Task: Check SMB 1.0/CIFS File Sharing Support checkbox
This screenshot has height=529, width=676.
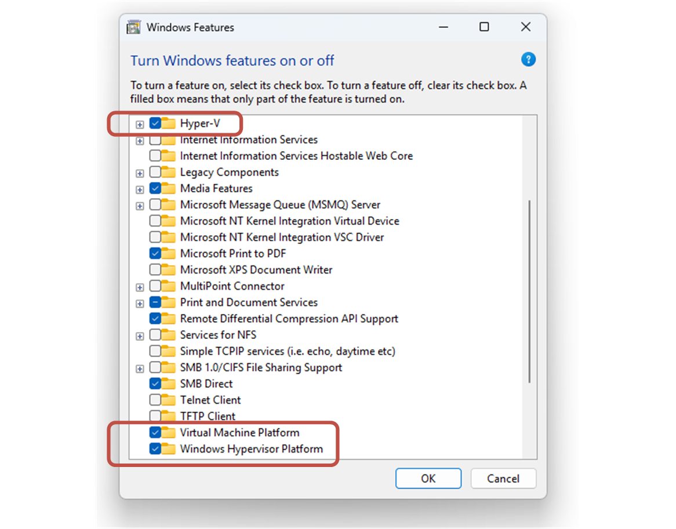Action: point(155,367)
